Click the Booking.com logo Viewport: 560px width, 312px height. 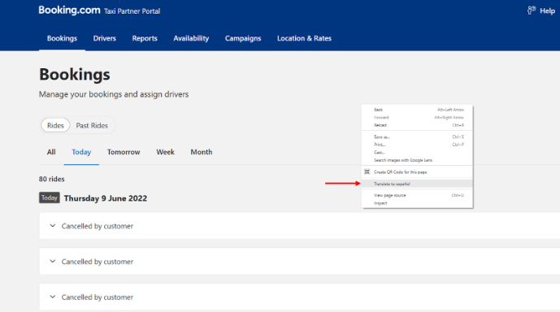click(69, 10)
